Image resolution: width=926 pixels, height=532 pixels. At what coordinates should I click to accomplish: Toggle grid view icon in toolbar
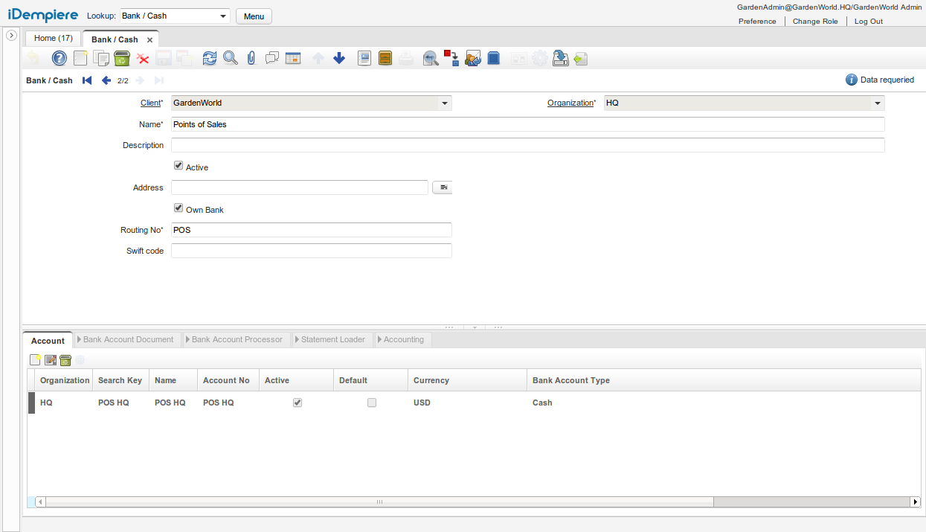pyautogui.click(x=293, y=58)
